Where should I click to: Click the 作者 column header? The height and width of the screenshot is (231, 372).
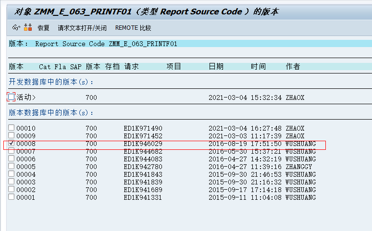coord(293,66)
